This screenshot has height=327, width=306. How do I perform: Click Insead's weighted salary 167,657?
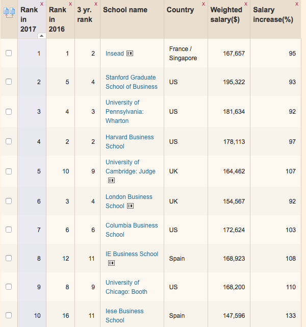click(x=234, y=54)
